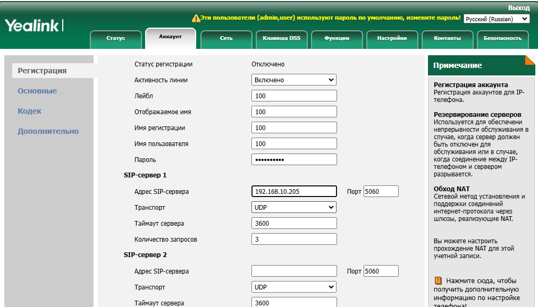This screenshot has width=538, height=307.
Task: Click the Имя регистрации input field
Action: pos(294,128)
